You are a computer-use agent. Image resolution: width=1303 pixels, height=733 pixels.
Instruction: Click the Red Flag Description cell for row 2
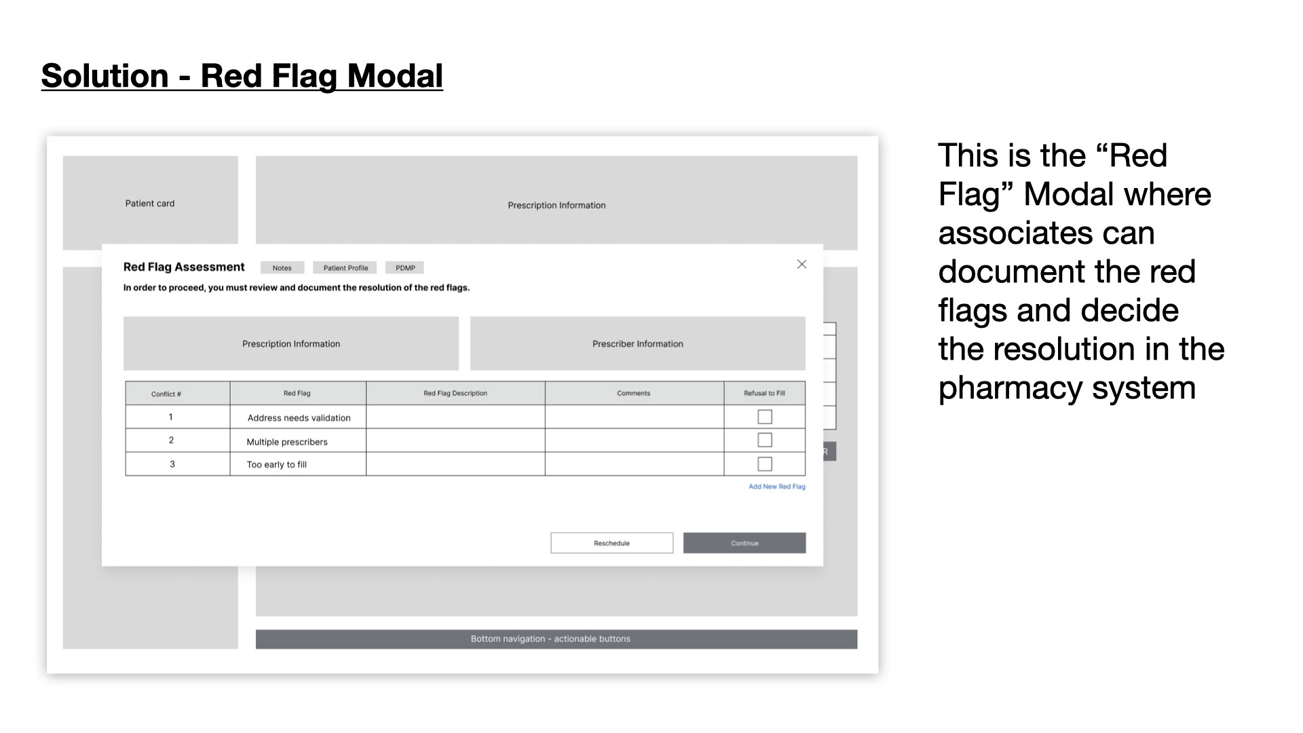click(x=455, y=440)
